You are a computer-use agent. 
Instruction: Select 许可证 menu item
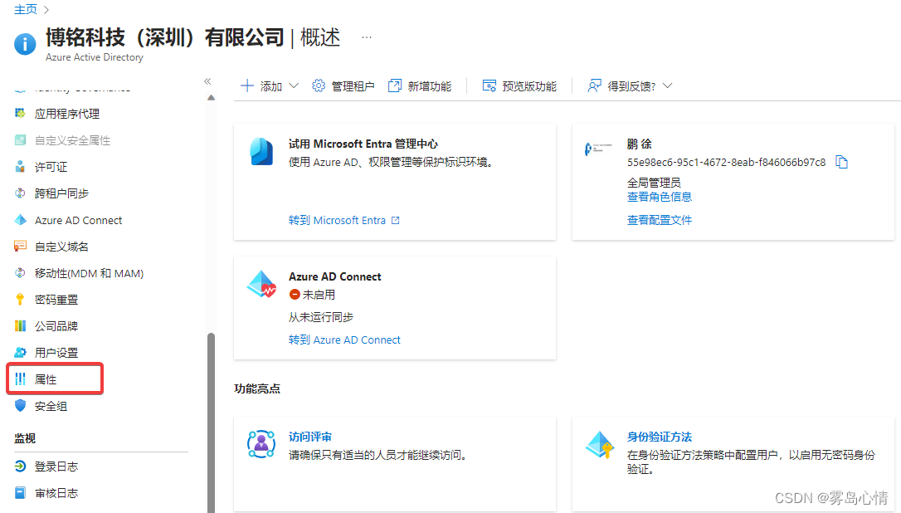(x=51, y=167)
